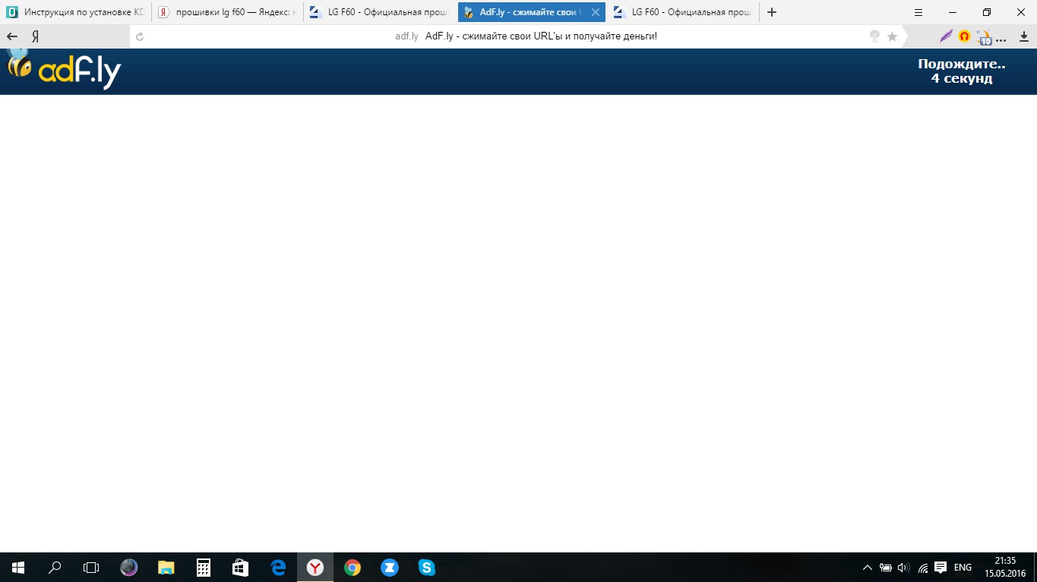Open the Windows Start menu
Viewport: 1037px width, 582px height.
coord(18,567)
